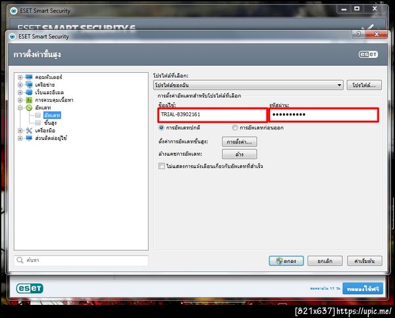395x318 pixels.
Task: Click the web and email icon
Action: [x=29, y=92]
